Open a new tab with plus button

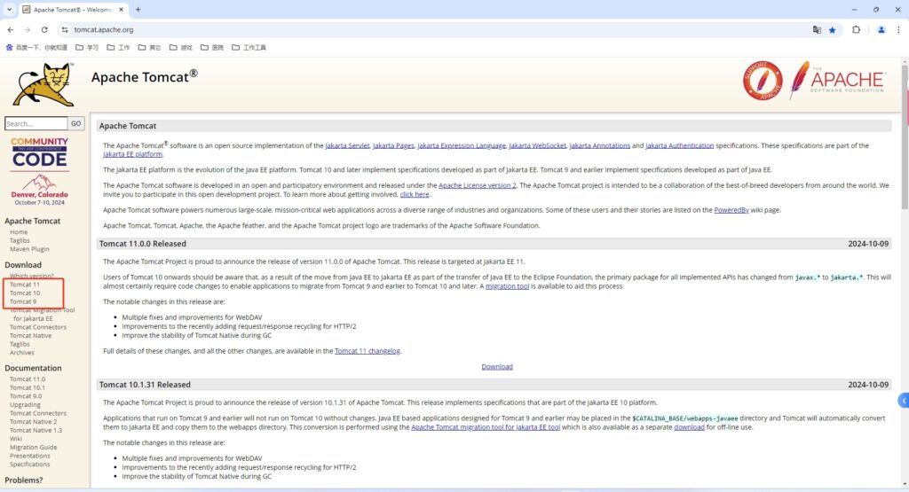coord(138,9)
